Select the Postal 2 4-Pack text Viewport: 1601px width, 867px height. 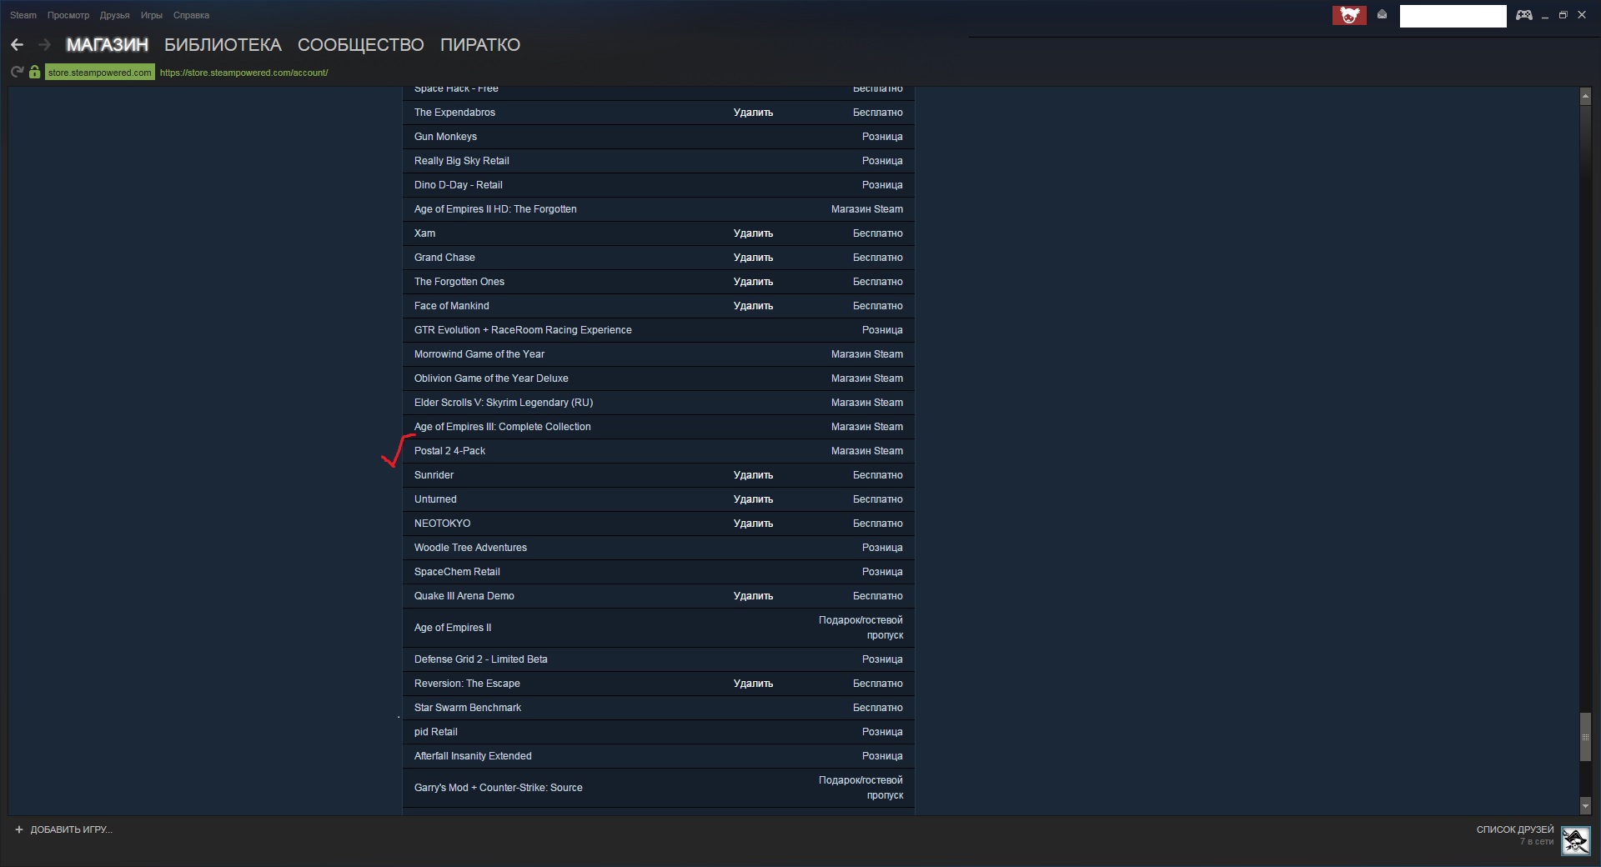pyautogui.click(x=449, y=451)
